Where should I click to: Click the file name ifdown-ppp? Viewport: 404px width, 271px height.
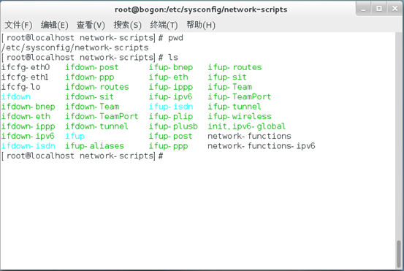pyautogui.click(x=89, y=77)
